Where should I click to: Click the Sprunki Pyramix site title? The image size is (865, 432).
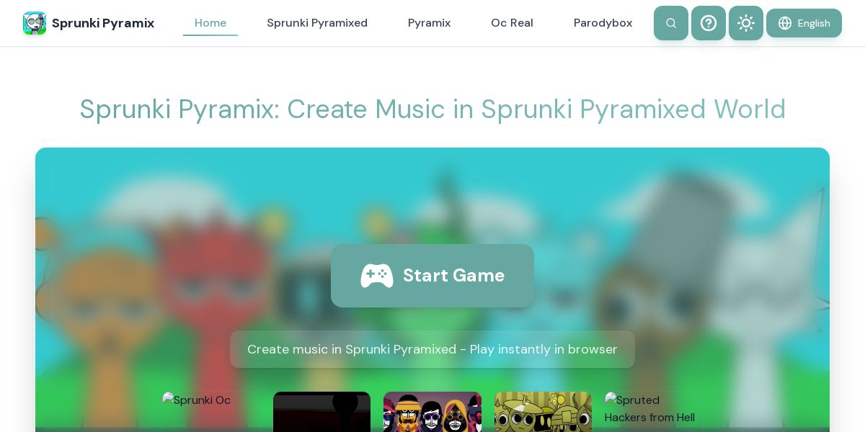[x=103, y=23]
